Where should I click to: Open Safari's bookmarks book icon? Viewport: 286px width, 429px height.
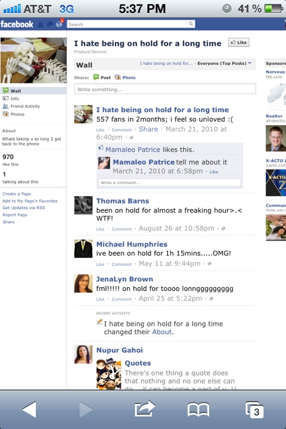198,409
